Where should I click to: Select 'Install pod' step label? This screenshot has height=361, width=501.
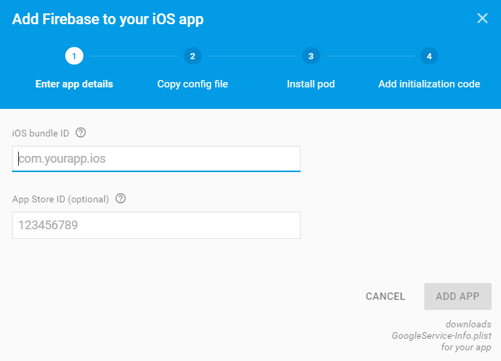click(x=311, y=84)
